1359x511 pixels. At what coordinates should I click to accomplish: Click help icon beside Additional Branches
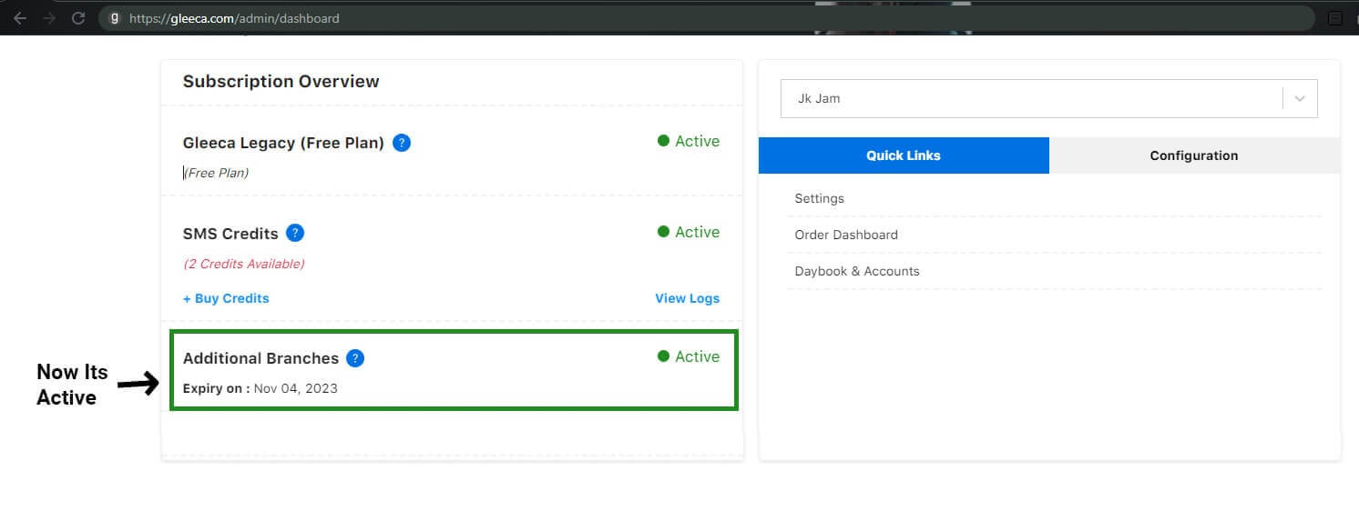(355, 358)
